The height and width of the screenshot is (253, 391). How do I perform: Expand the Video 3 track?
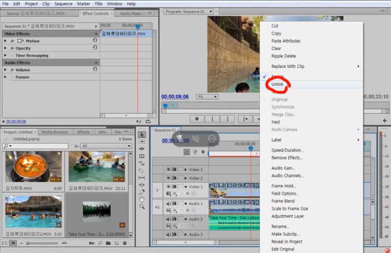pyautogui.click(x=186, y=170)
